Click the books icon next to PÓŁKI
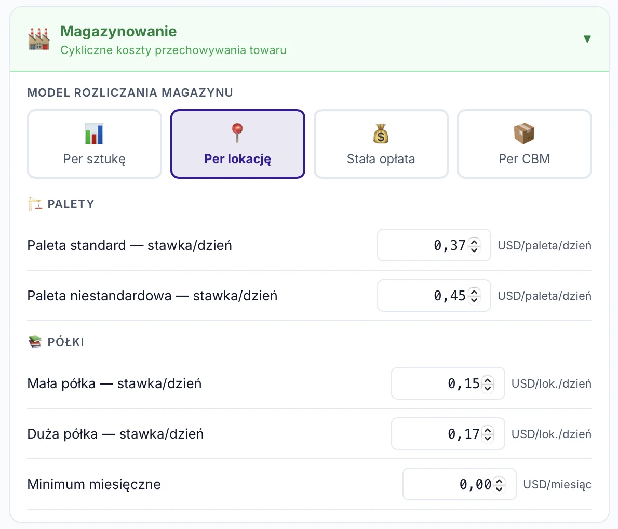Viewport: 618px width, 529px height. 35,341
